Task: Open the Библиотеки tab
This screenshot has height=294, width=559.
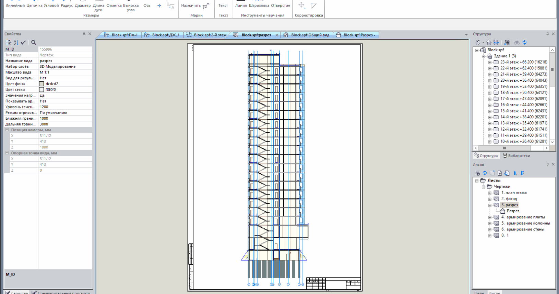Action: click(516, 156)
